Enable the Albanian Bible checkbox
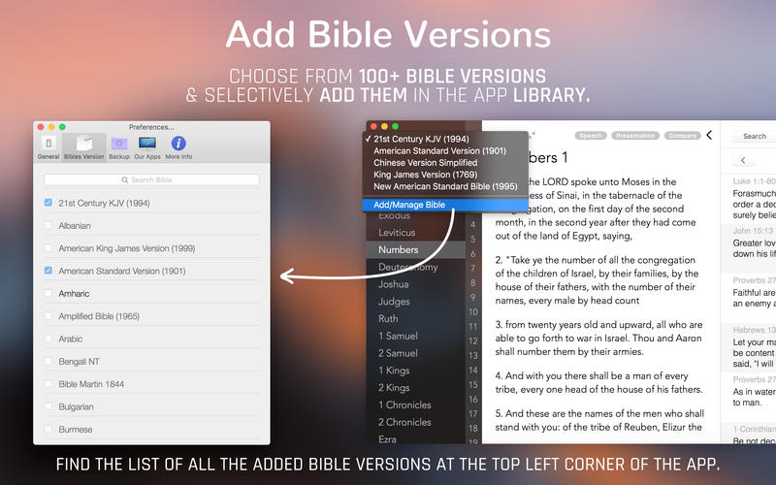776x485 pixels. pyautogui.click(x=48, y=225)
